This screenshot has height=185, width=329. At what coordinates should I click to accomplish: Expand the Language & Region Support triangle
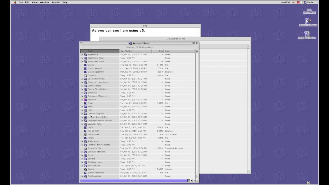(x=82, y=121)
